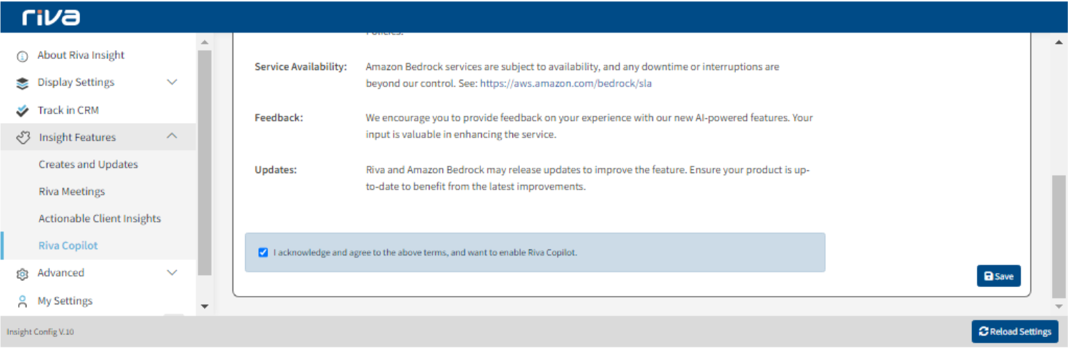
Task: Click the Advanced gear icon
Action: 22,274
